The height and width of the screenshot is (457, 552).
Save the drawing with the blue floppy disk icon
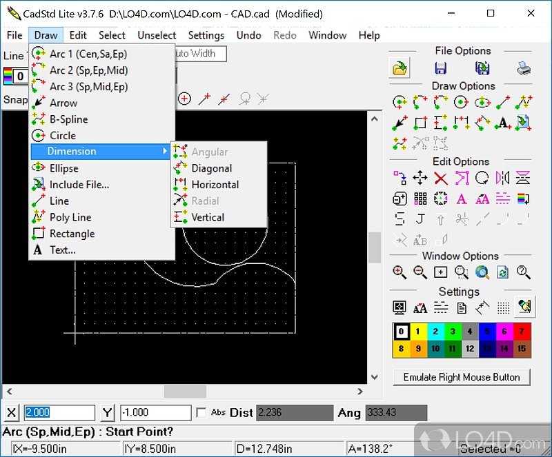440,68
